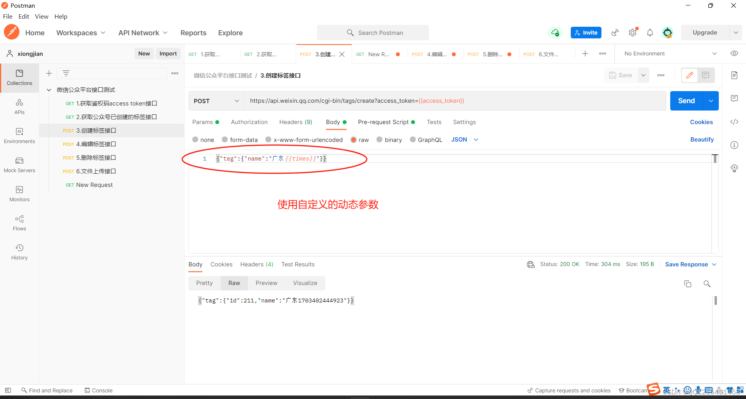Viewport: 746px width, 399px height.
Task: Open the capture requests satellite icon
Action: tap(615, 33)
